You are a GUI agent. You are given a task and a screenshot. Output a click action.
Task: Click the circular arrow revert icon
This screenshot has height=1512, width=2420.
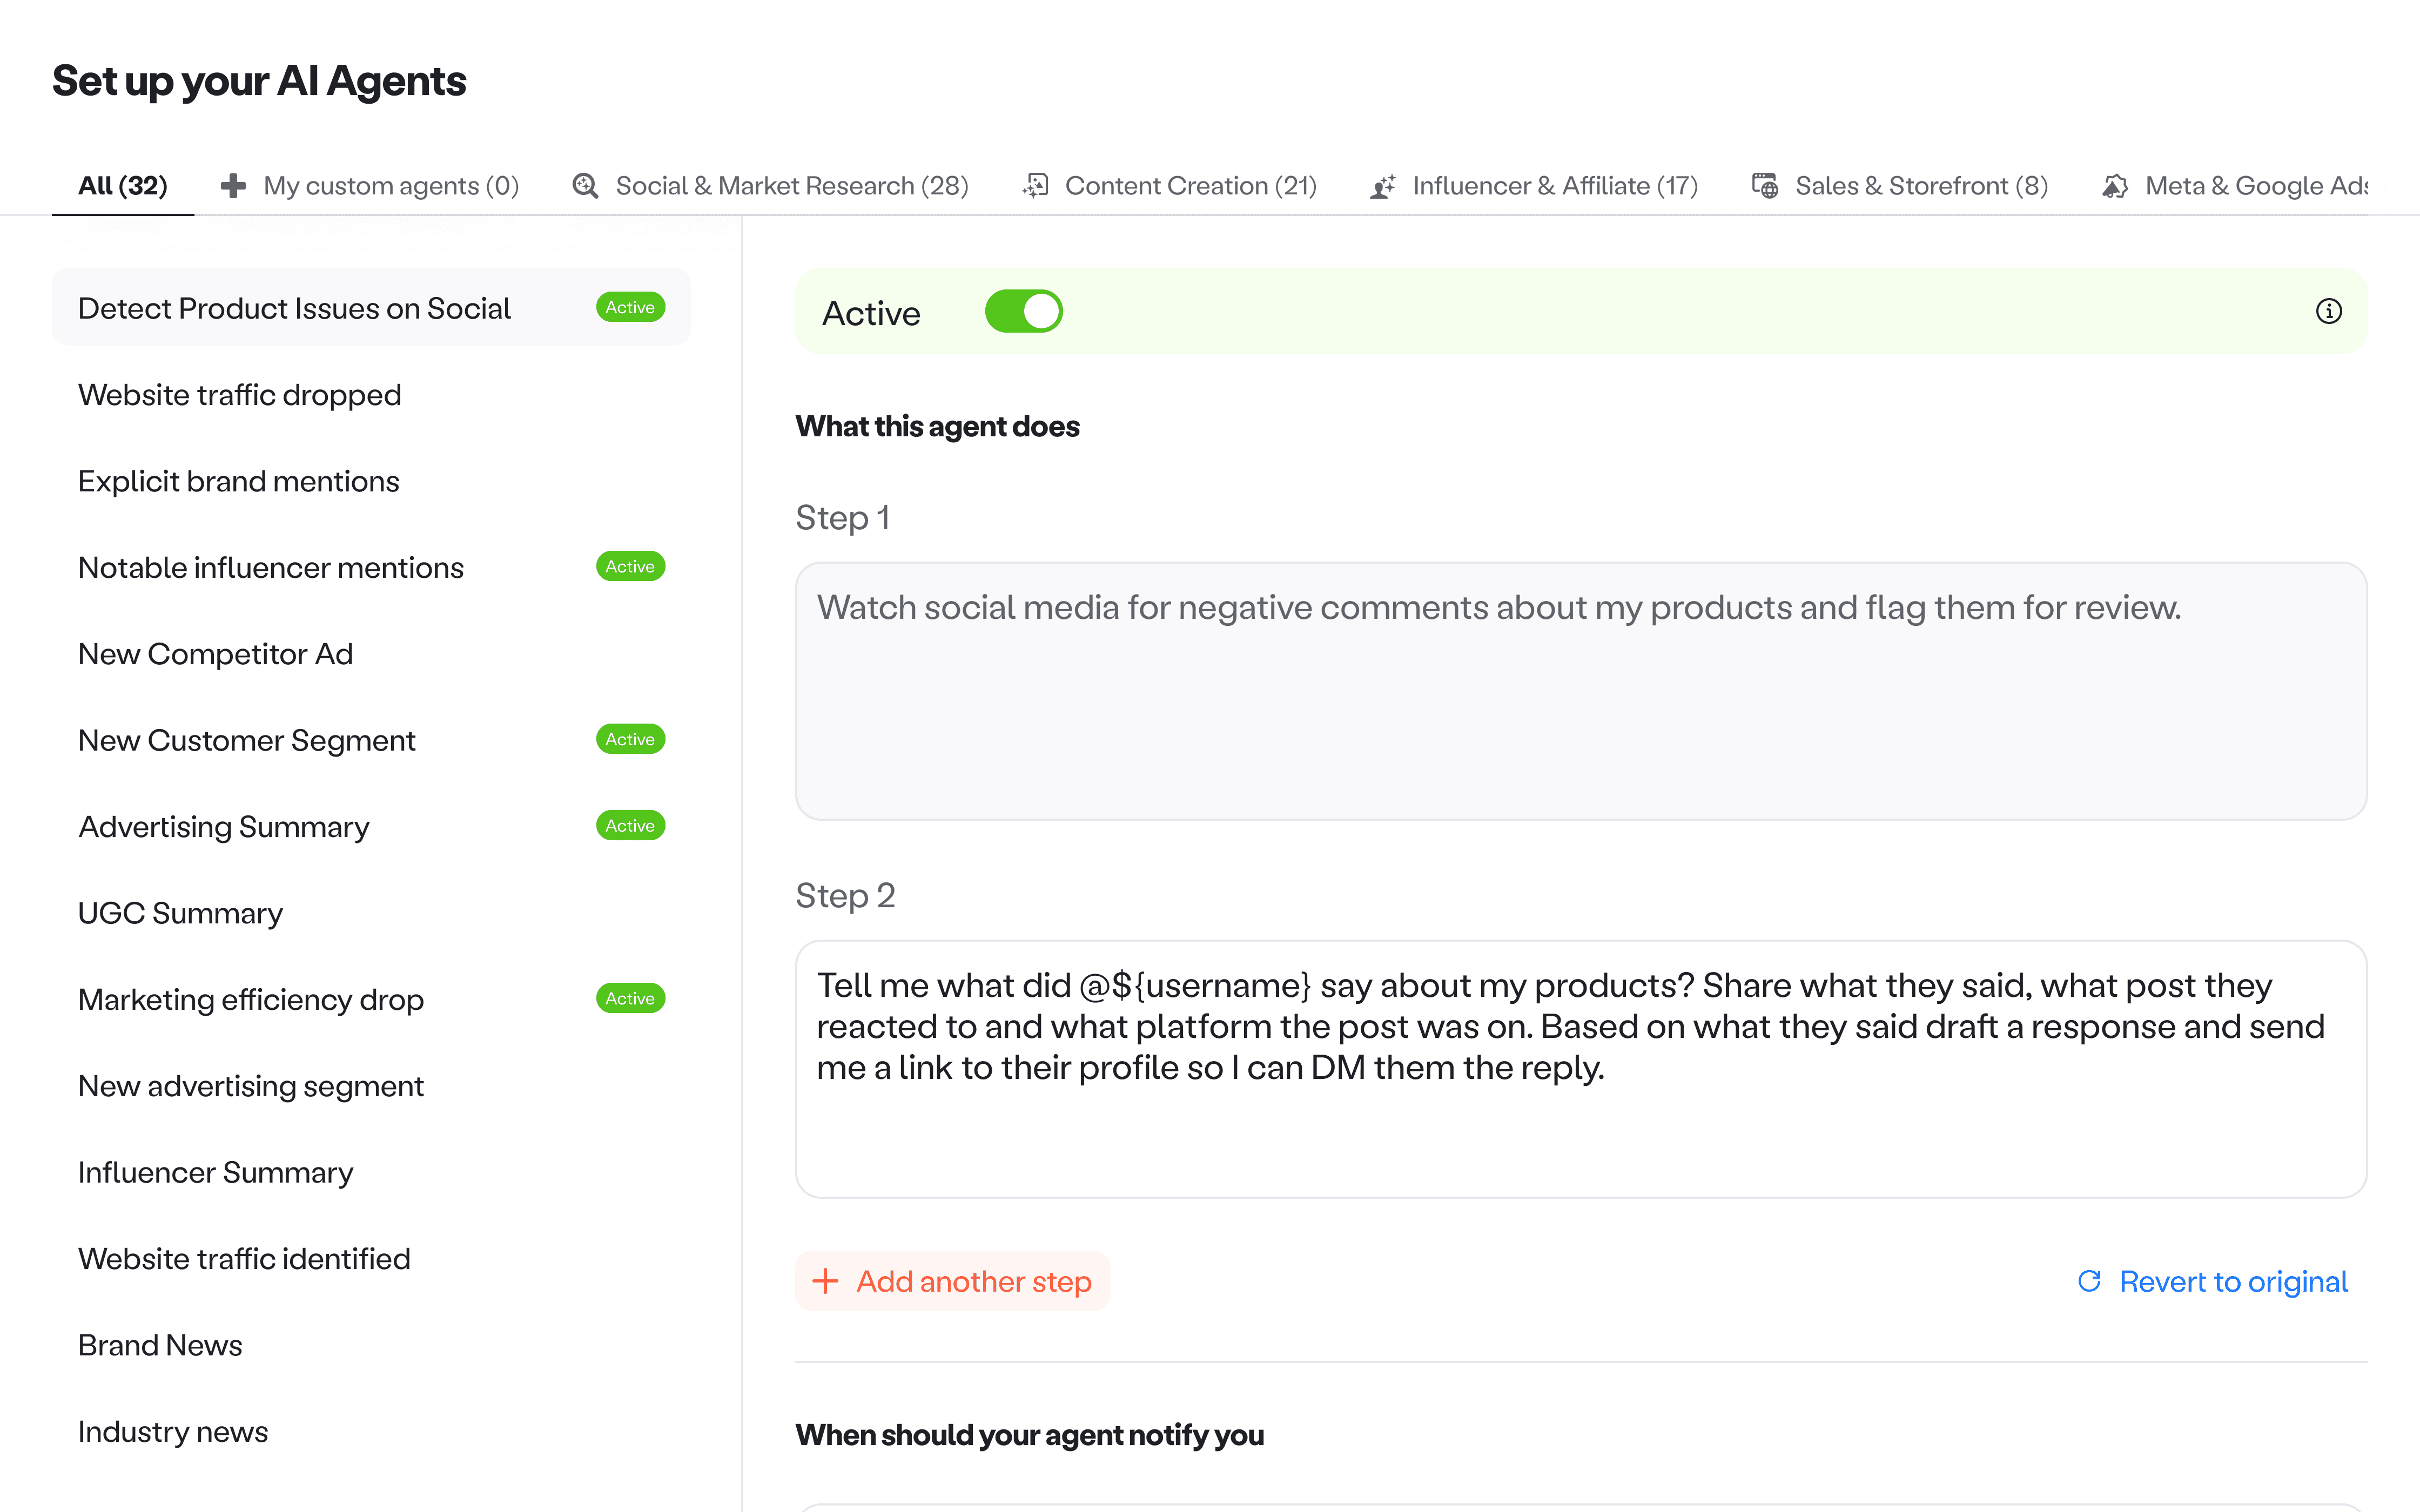[2089, 1281]
